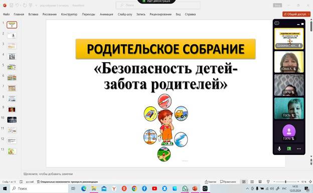Viewport: 313px width, 193px height.
Task: Open the Windows Start menu
Action: (x=5, y=188)
